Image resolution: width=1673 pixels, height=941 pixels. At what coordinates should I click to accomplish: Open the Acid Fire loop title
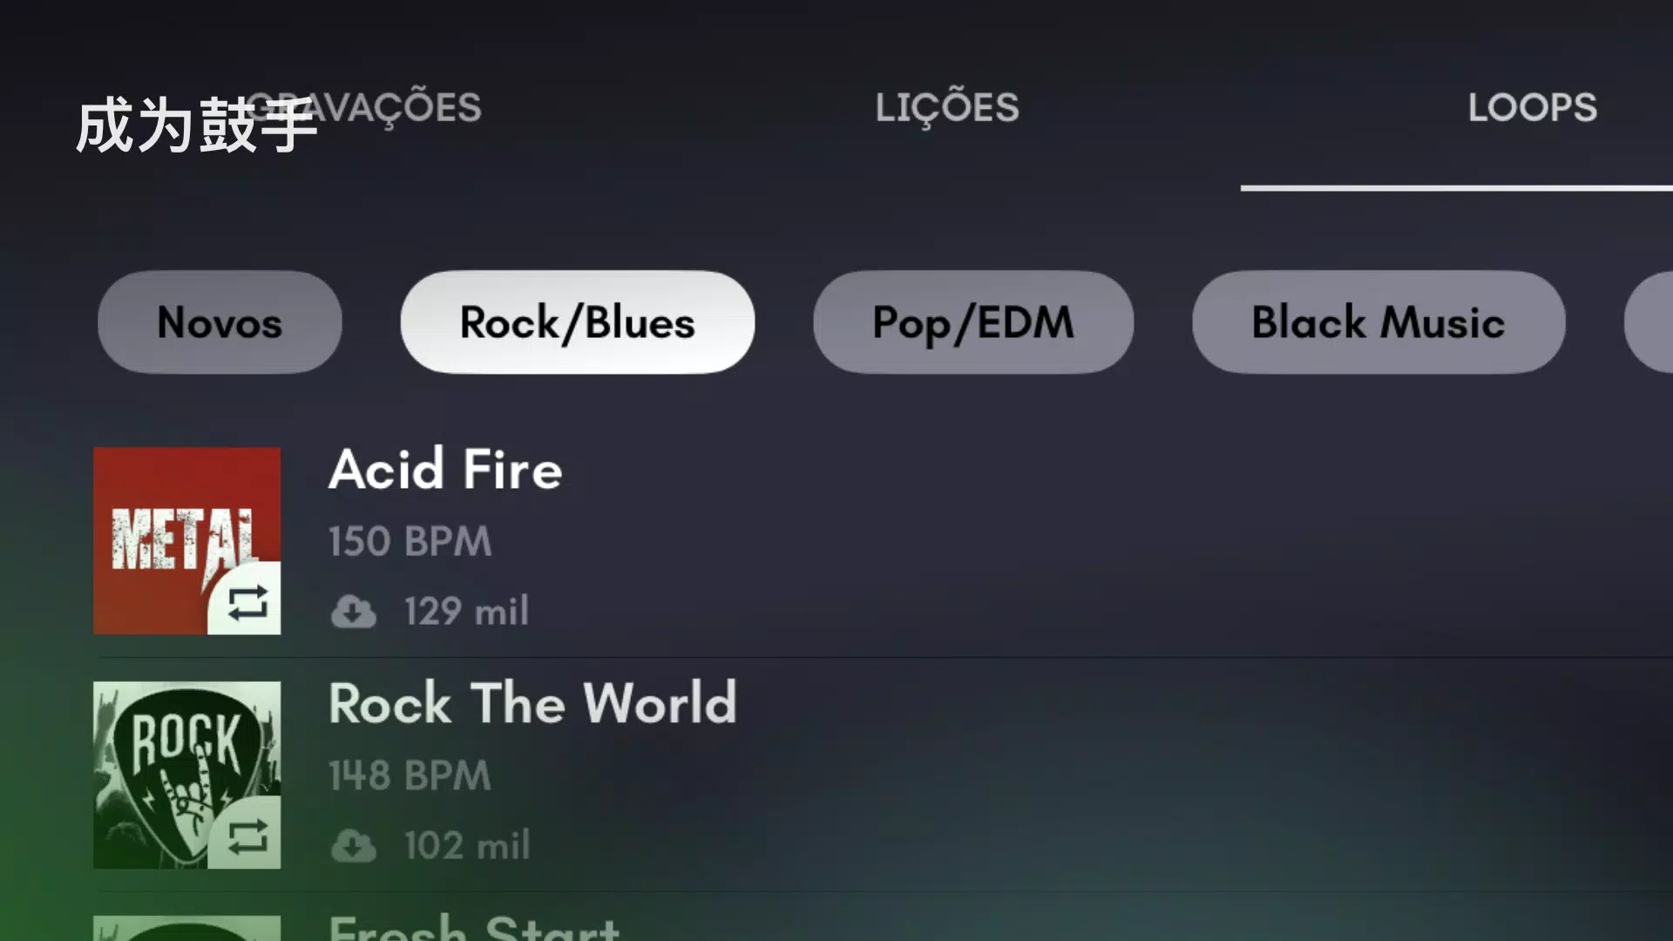(445, 470)
